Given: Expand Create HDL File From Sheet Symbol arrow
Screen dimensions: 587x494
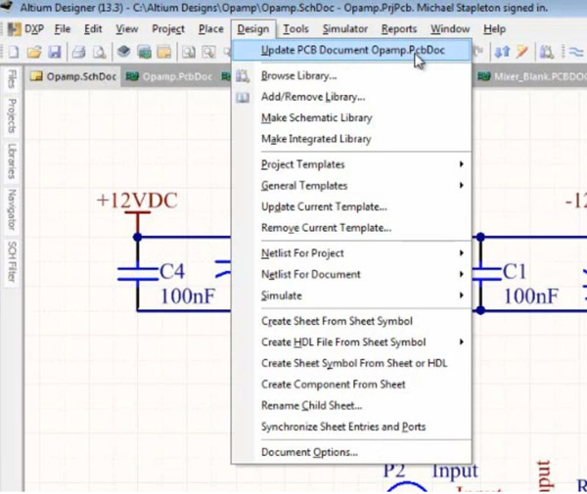Looking at the screenshot, I should coord(462,341).
